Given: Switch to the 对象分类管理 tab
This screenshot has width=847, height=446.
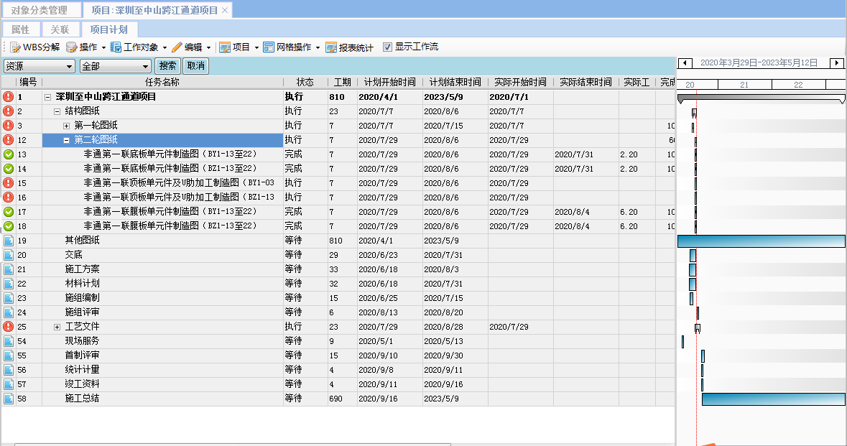Looking at the screenshot, I should click(x=40, y=10).
